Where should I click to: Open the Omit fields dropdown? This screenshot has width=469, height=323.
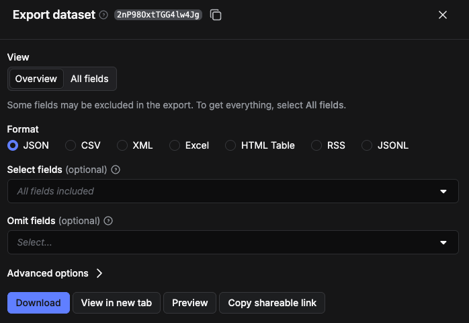pos(232,242)
